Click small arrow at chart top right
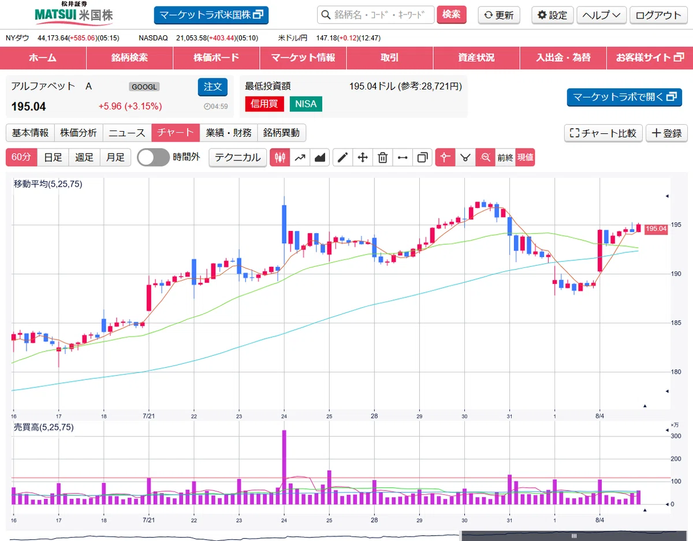 click(x=667, y=196)
